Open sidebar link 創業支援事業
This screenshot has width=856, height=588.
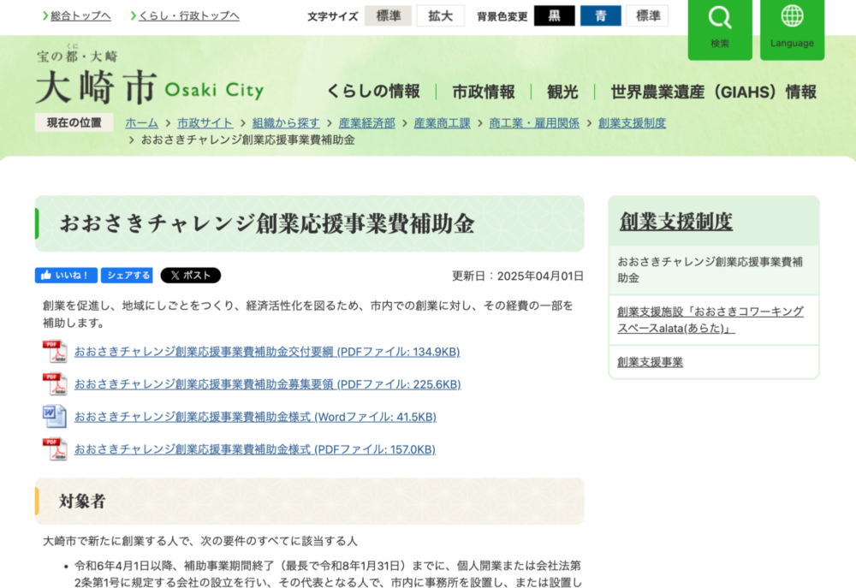(x=651, y=362)
